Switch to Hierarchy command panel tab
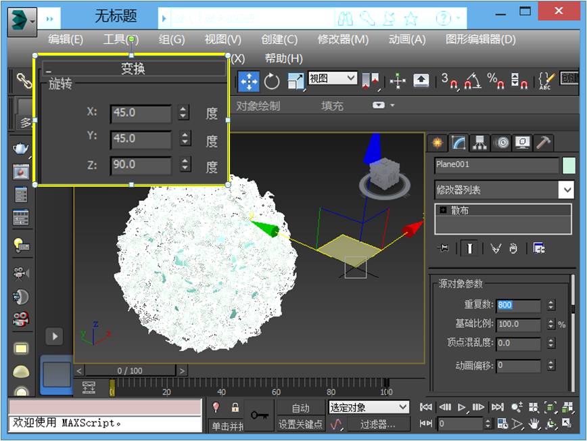 479,143
